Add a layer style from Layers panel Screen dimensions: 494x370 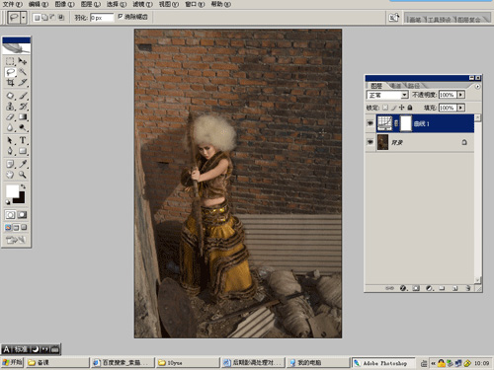pyautogui.click(x=403, y=288)
